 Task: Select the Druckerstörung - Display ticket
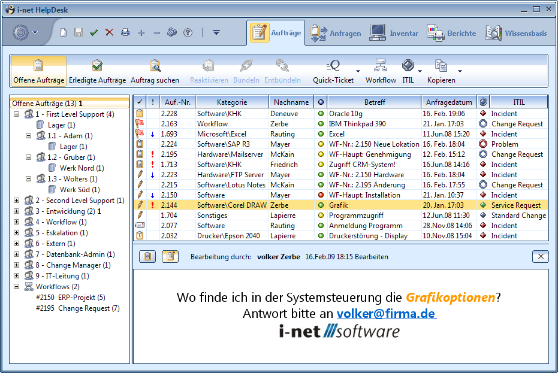point(341,235)
